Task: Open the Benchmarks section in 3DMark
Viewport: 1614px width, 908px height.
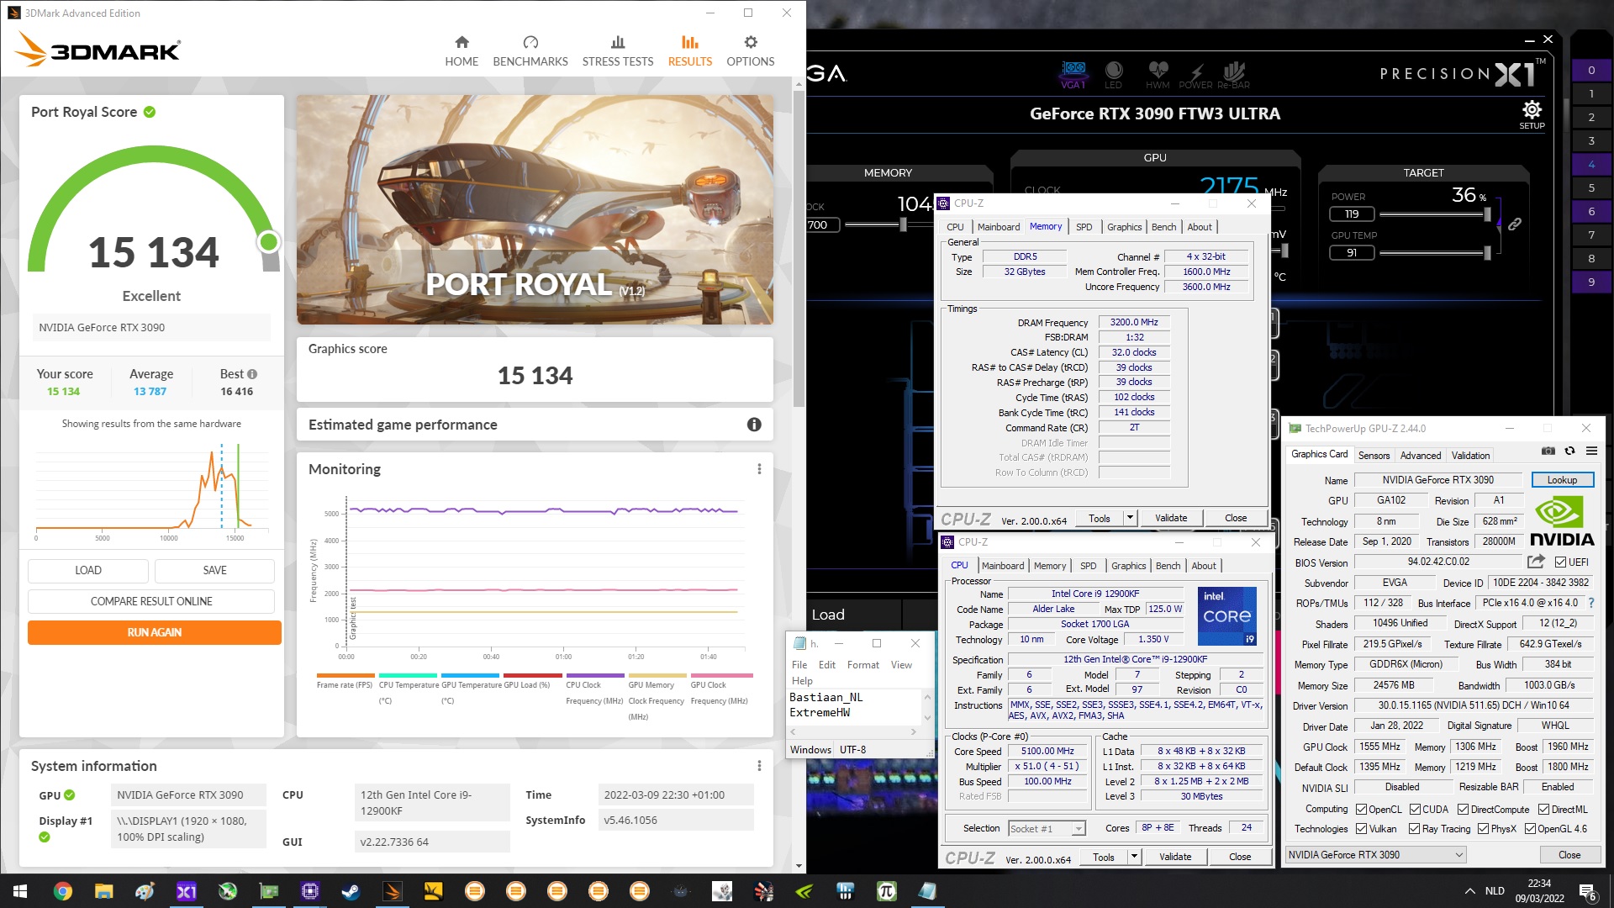Action: pyautogui.click(x=530, y=51)
